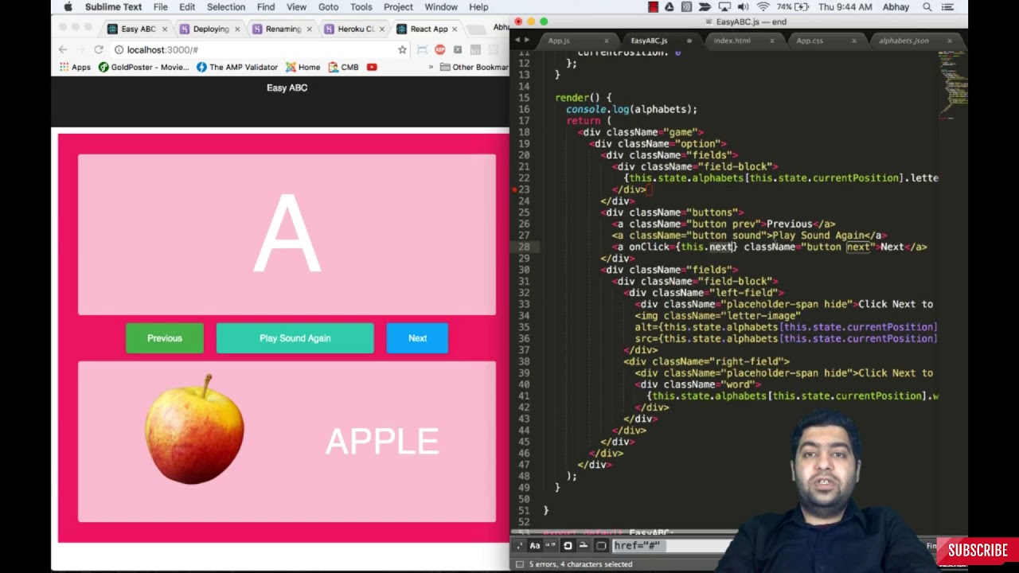This screenshot has width=1019, height=573.
Task: Click the unsaved dot on EasyABC.js tab
Action: [689, 41]
